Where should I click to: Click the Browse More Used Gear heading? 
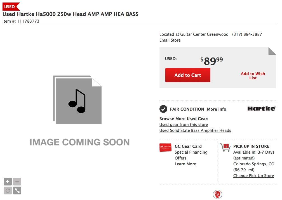point(184,119)
